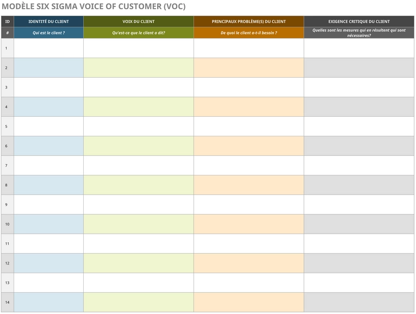Click the voix du client cell in row 1
The height and width of the screenshot is (314, 416).
tap(139, 48)
